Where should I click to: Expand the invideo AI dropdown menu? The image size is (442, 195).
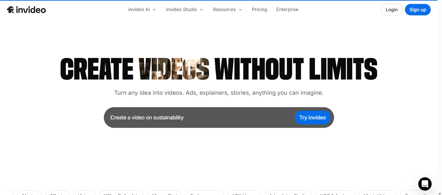coord(142,9)
